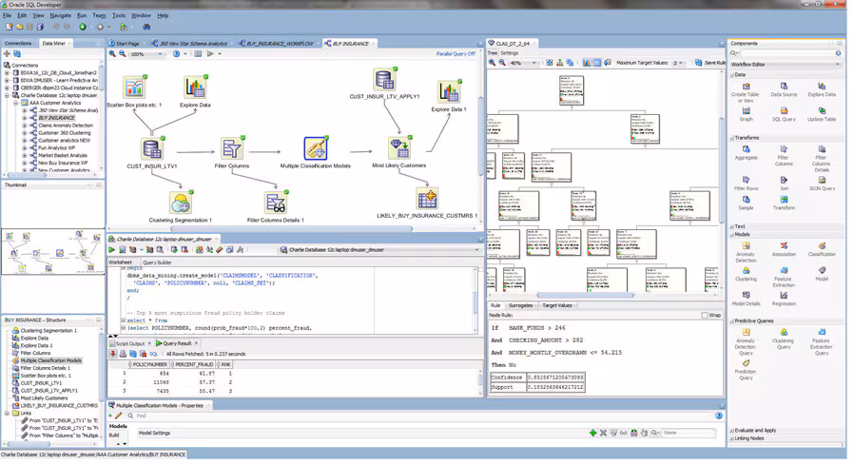Select the Clustering Segmentation 1 node

pyautogui.click(x=181, y=204)
